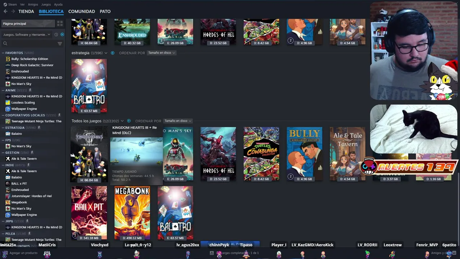The height and width of the screenshot is (259, 460).
Task: Open the sidebar filter options icon
Action: [x=60, y=44]
